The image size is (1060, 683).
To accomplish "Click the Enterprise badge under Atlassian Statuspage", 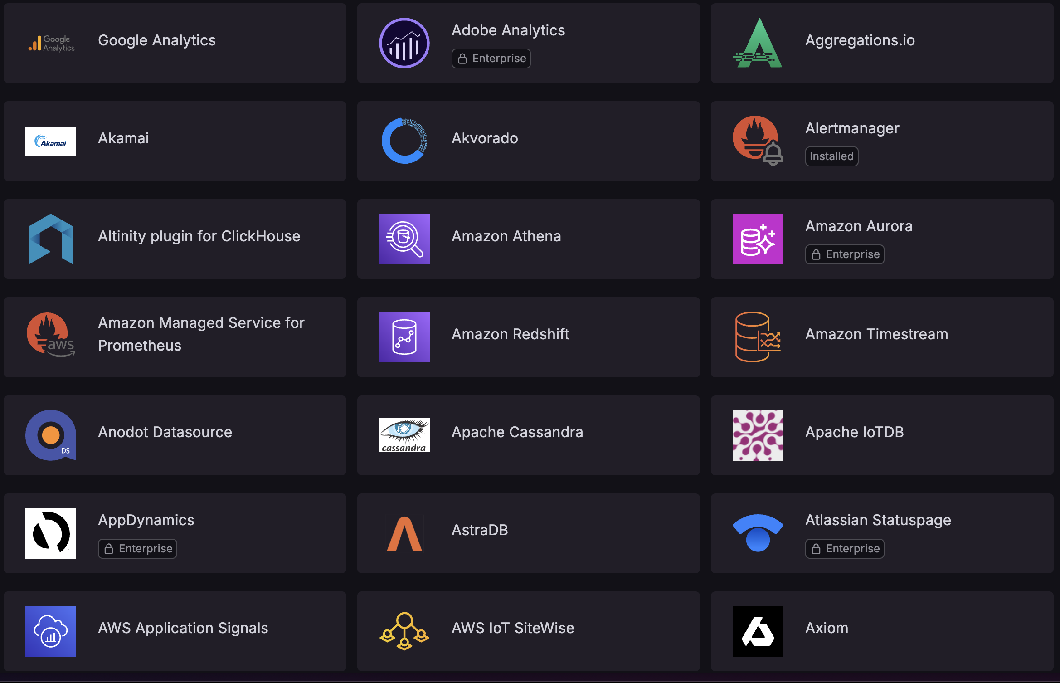I will pos(845,549).
